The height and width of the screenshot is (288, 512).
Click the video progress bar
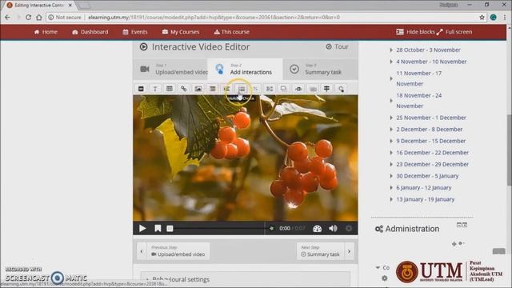(218, 229)
